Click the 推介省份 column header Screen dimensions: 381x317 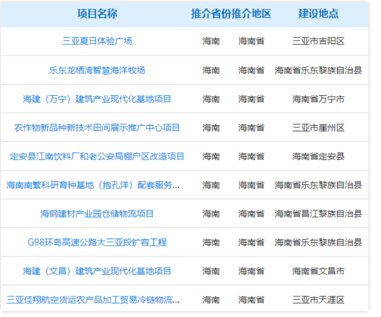click(211, 13)
